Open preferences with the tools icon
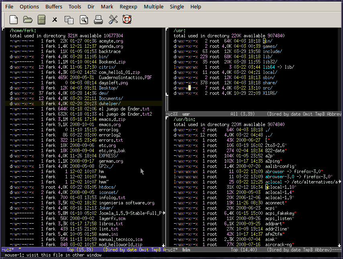Viewport: 343px width, 259px height. [x=113, y=20]
